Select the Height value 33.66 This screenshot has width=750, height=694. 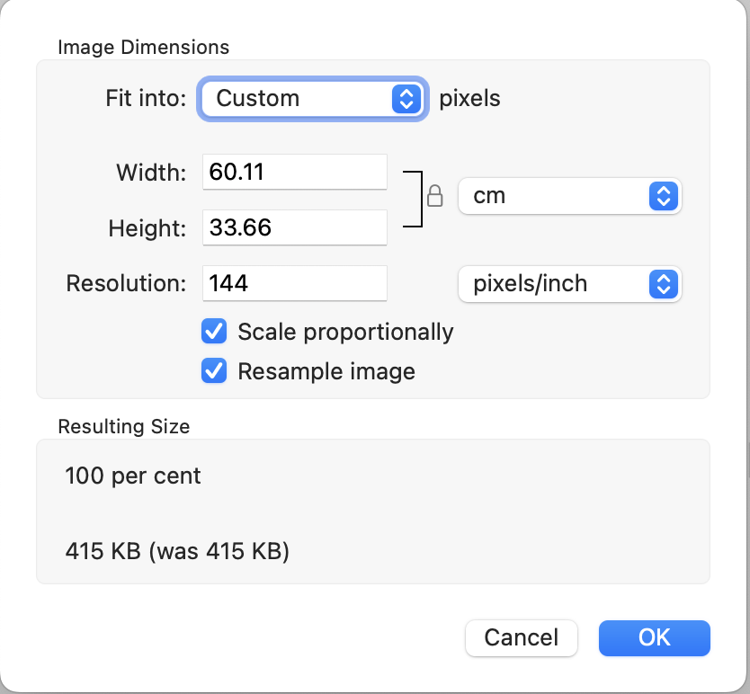pyautogui.click(x=294, y=227)
